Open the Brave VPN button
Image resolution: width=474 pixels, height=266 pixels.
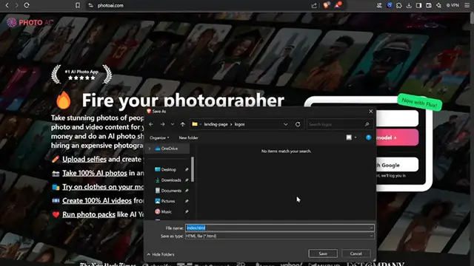[453, 5]
